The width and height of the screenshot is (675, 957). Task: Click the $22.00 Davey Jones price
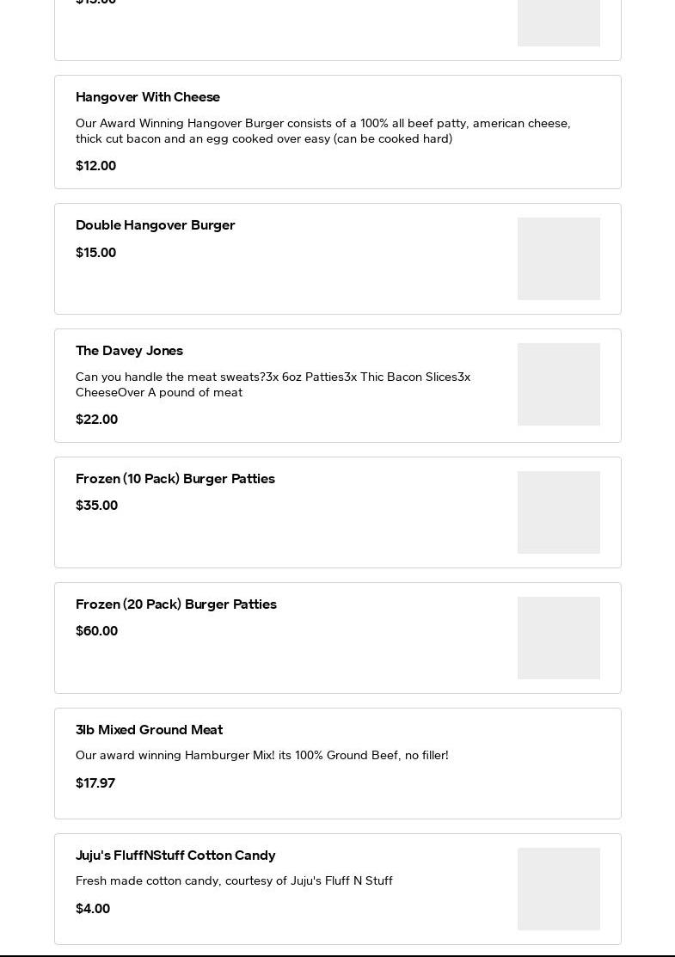click(96, 420)
